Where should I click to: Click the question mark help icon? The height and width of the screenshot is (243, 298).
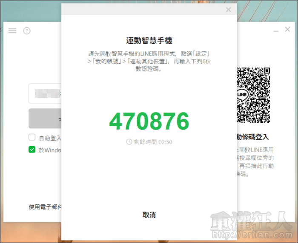27,31
